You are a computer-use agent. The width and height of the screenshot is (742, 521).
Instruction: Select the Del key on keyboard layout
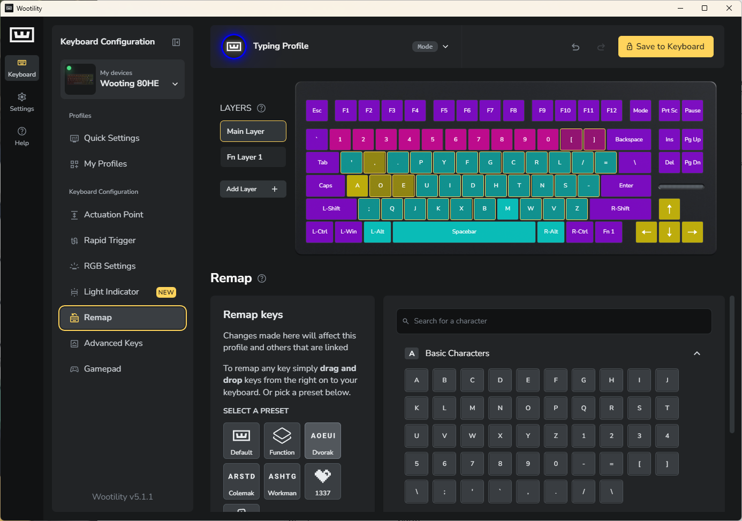click(x=669, y=163)
